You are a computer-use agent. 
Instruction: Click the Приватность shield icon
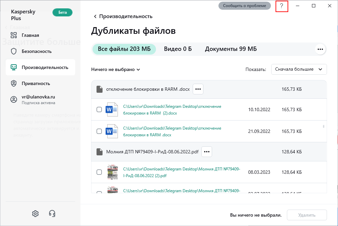tap(14, 83)
